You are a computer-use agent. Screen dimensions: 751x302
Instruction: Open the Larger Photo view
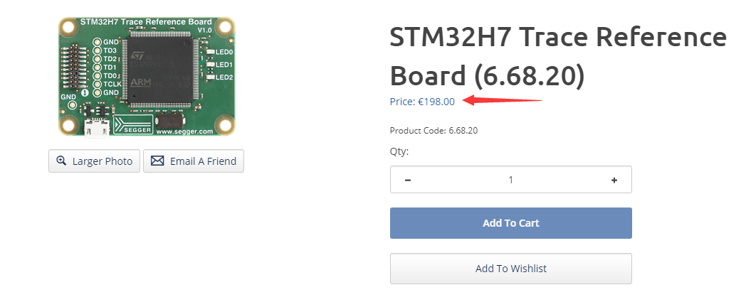[95, 161]
